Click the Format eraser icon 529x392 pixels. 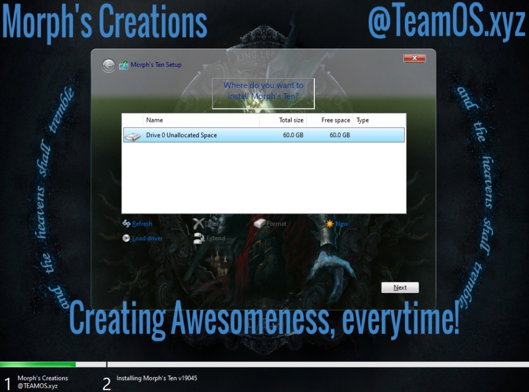(x=260, y=224)
